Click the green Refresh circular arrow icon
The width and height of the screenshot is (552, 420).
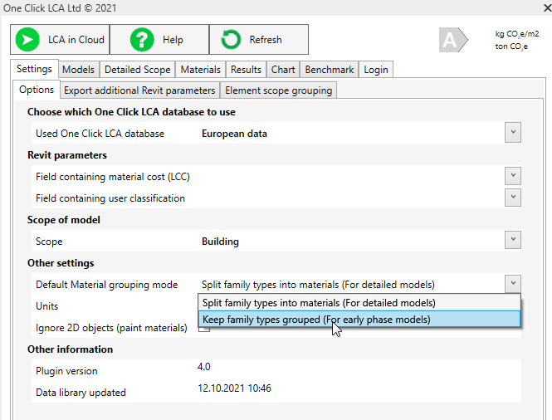click(x=231, y=40)
